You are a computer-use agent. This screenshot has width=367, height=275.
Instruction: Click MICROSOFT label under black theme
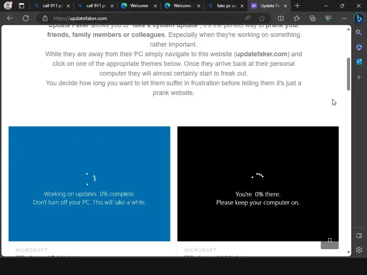click(x=200, y=250)
